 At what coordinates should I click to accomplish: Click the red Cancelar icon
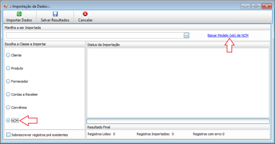point(85,14)
